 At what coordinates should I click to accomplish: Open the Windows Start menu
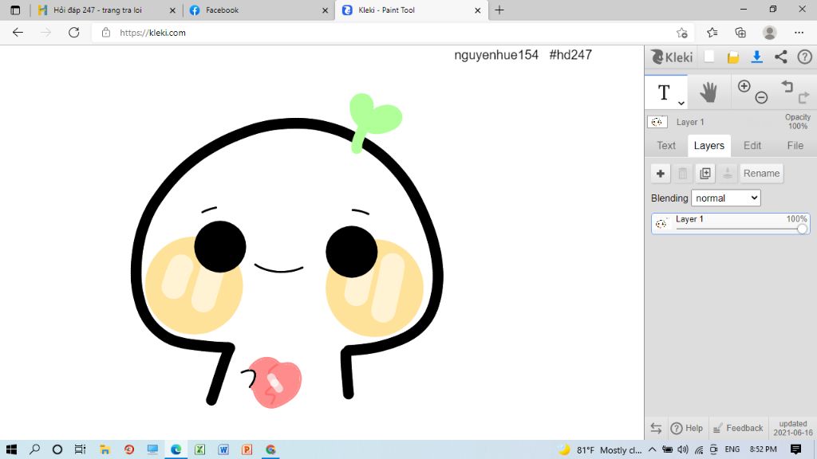11,449
